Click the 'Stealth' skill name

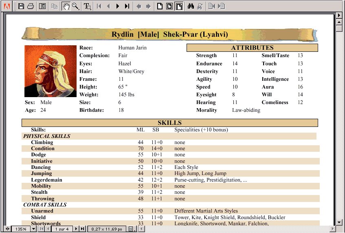tap(39, 192)
